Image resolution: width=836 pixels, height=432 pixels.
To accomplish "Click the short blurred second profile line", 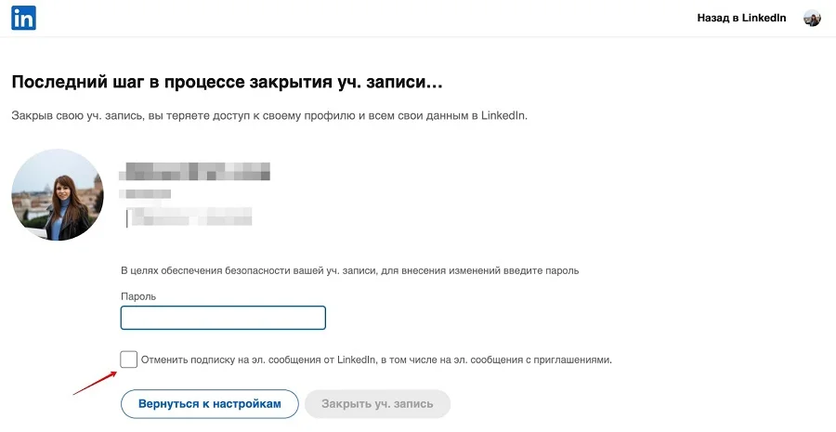I will 147,194.
